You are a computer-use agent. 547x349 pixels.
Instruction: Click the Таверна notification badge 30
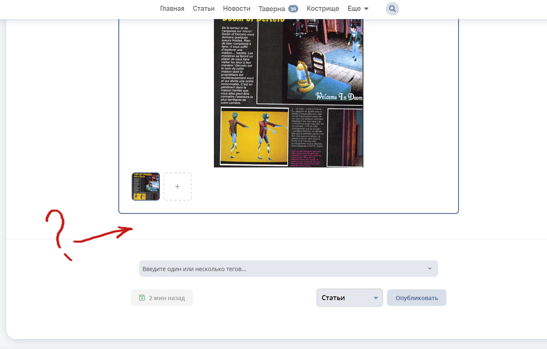293,9
